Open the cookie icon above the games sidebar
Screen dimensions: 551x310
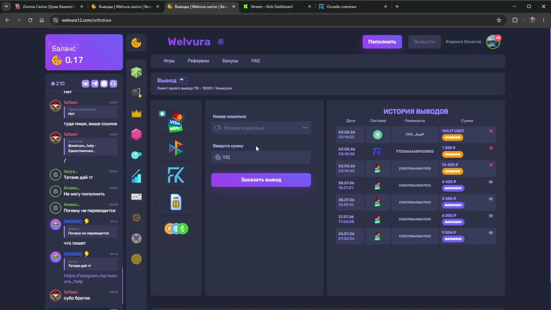136,43
